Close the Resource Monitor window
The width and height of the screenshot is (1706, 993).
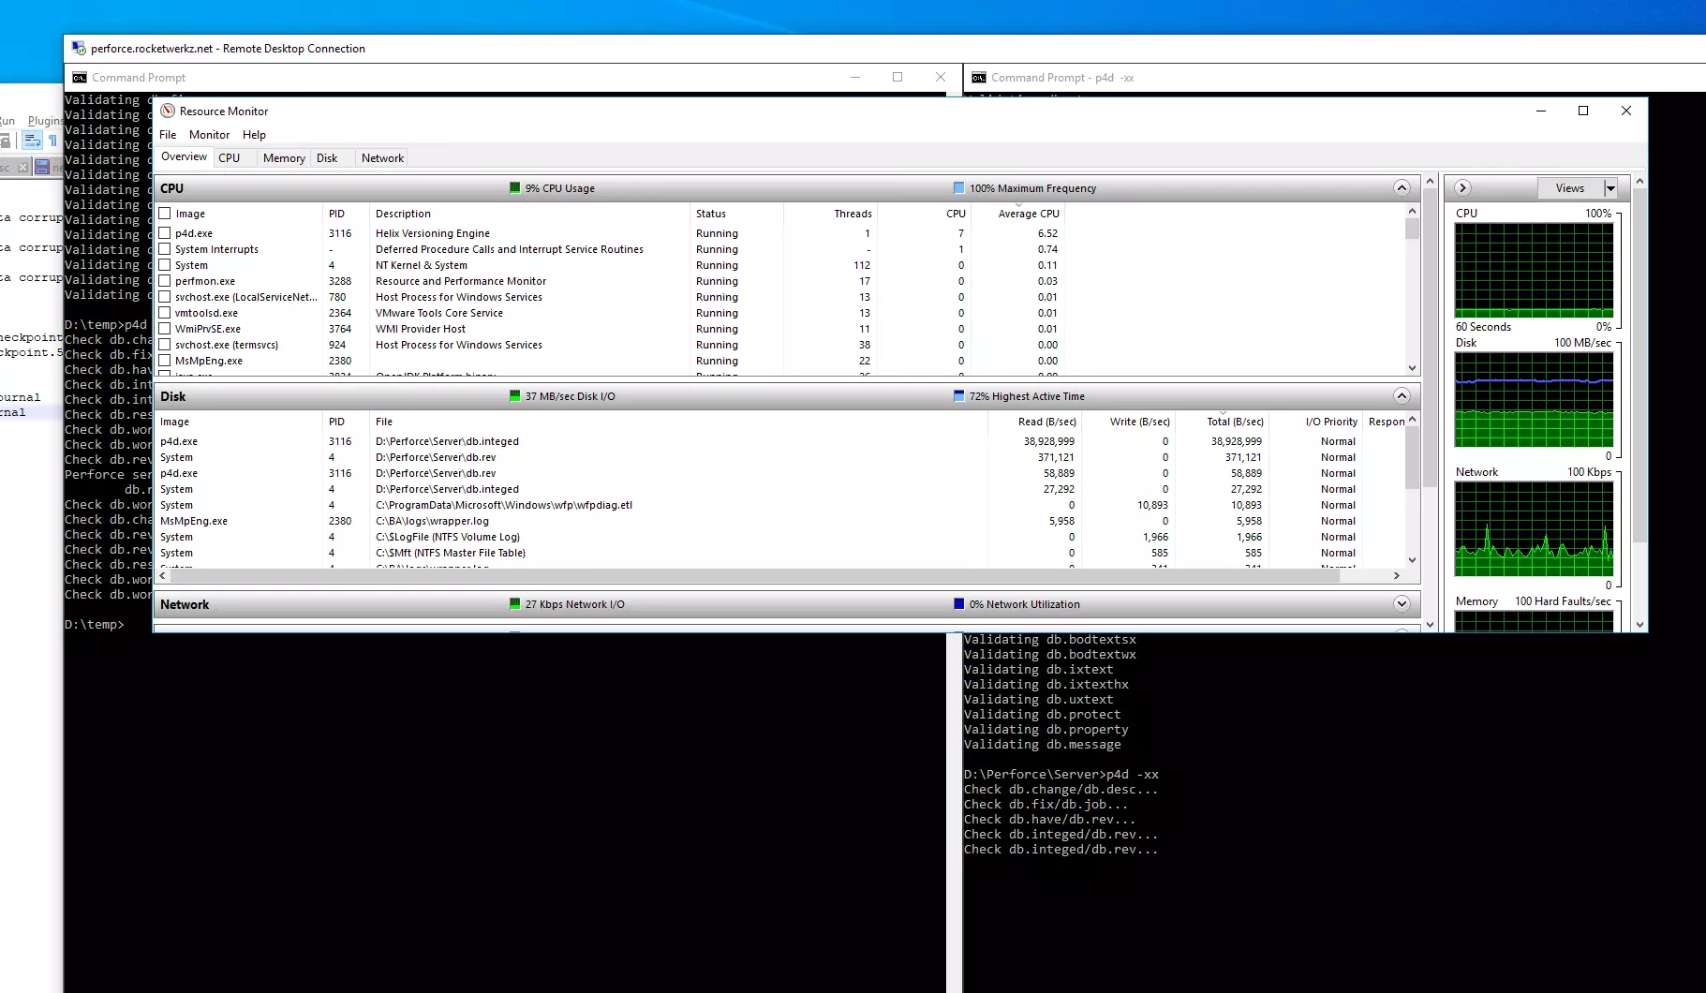pos(1626,111)
